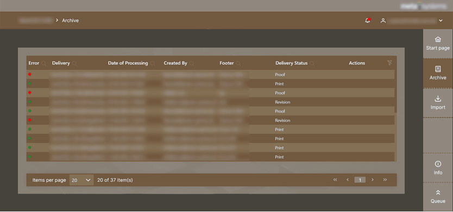The image size is (453, 212).
Task: Search the Delivery Status column
Action: 312,63
